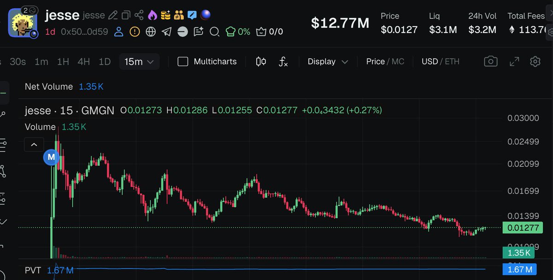Click the sparkle comment note icon
Viewport: 553px width, 280px height.
(x=199, y=32)
